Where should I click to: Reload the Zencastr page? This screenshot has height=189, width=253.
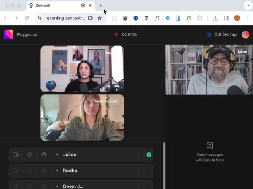[x=27, y=18]
